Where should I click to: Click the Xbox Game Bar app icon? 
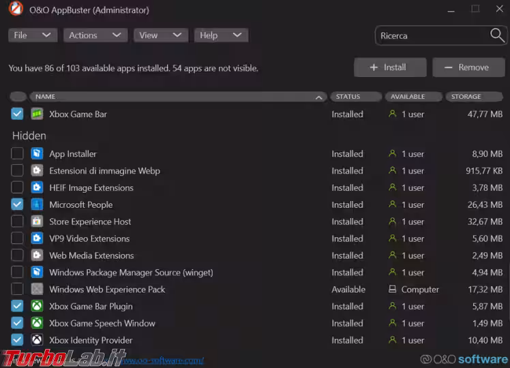[37, 114]
